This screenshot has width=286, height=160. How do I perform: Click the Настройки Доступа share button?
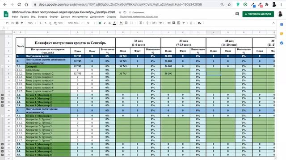(258, 14)
